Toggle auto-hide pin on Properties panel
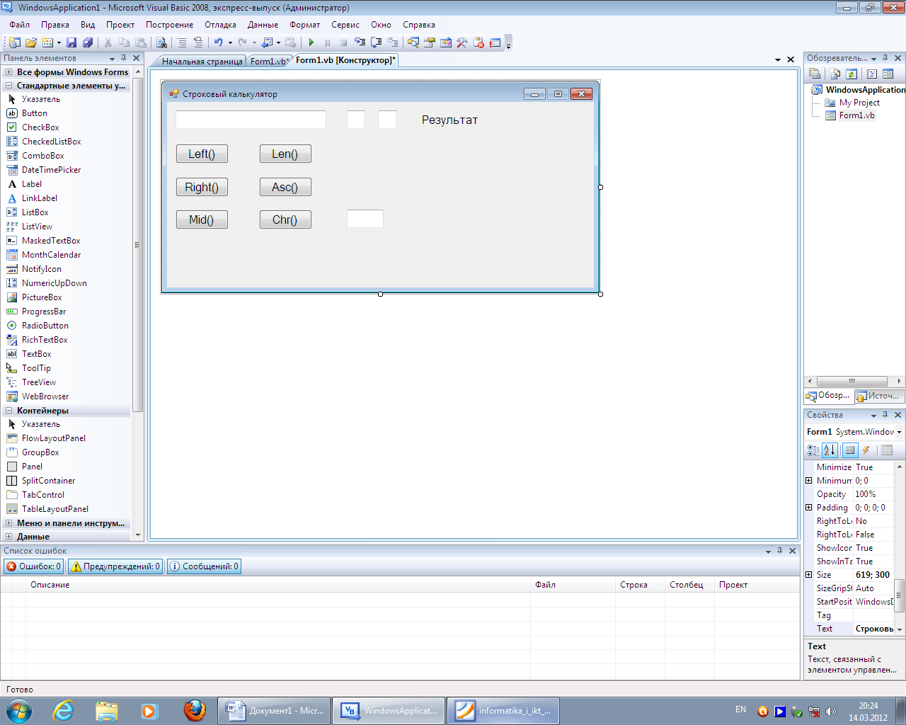This screenshot has width=906, height=725. tap(885, 415)
